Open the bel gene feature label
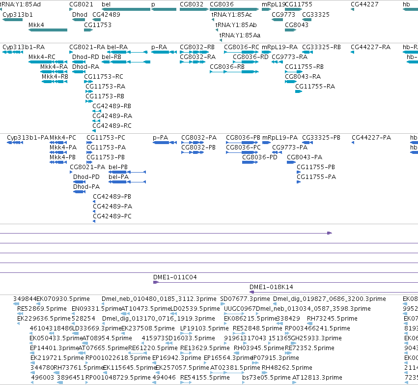Viewport: 418px width, 385px height. (106, 4)
